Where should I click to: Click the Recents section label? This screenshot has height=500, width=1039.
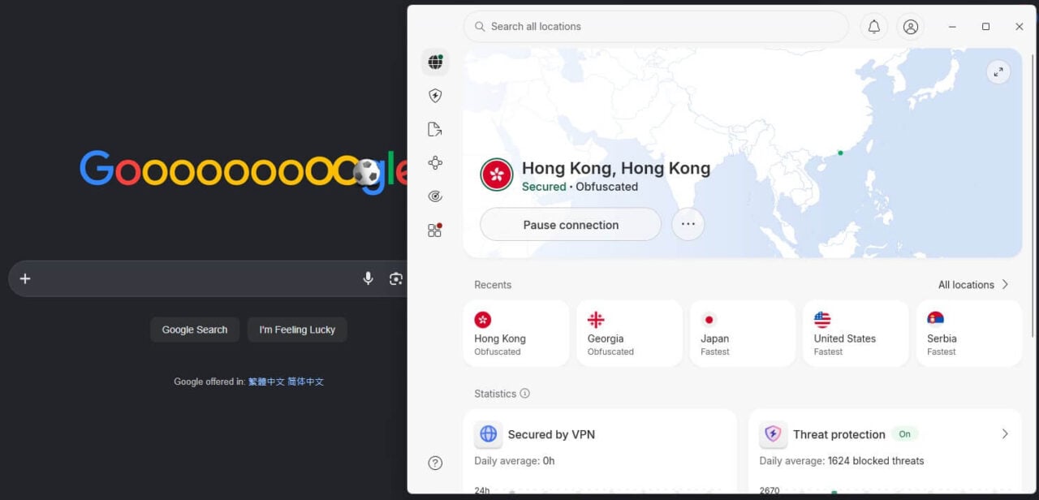(x=493, y=285)
